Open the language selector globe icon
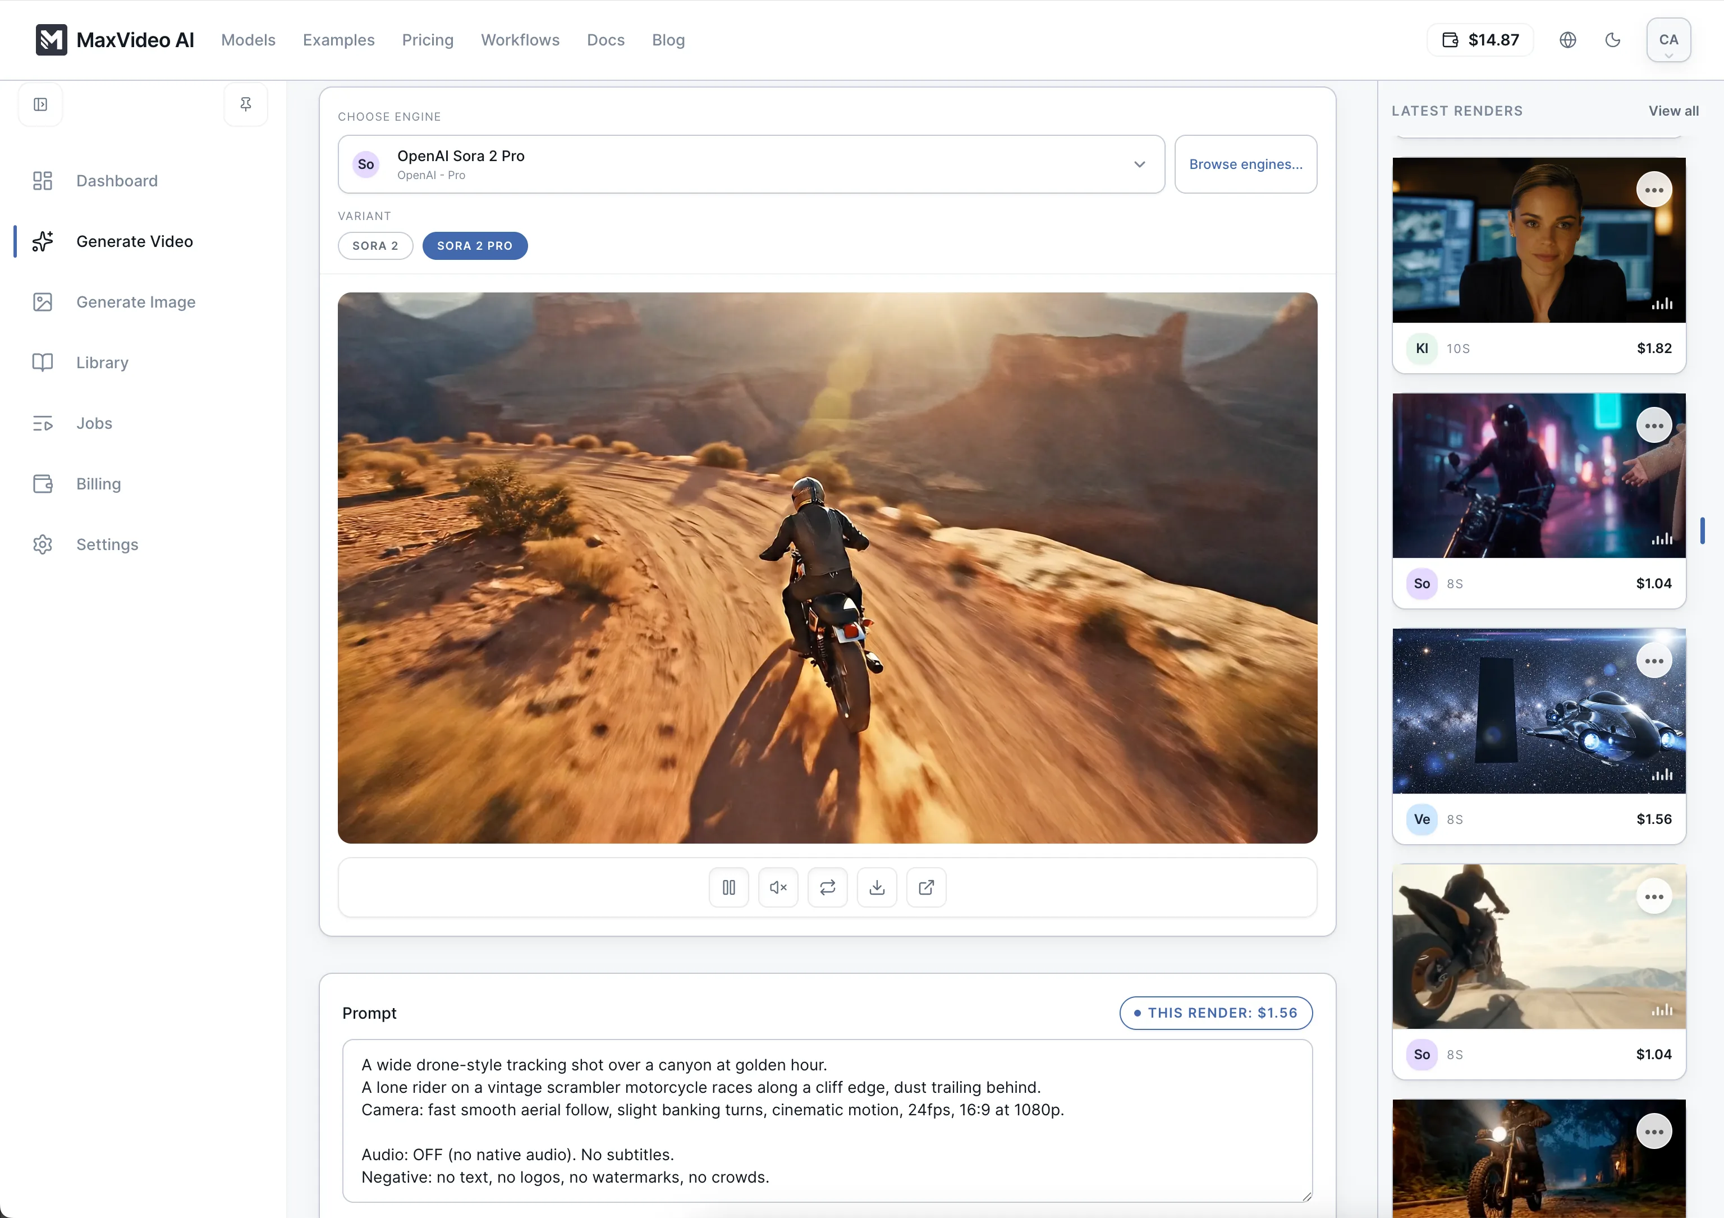The image size is (1724, 1218). coord(1567,40)
